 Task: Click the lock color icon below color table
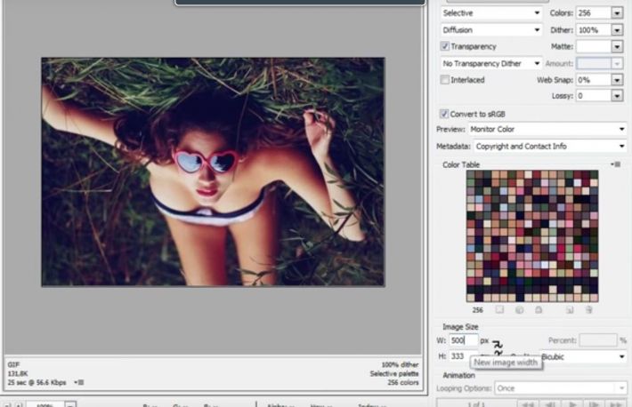click(x=539, y=309)
